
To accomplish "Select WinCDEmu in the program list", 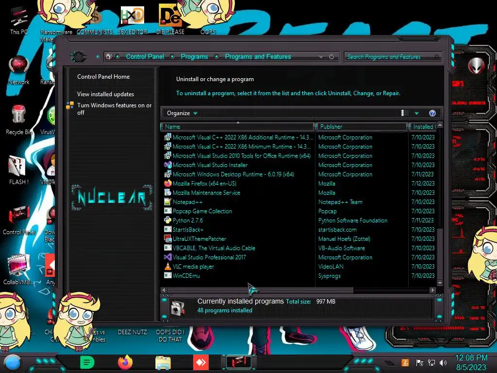I will click(186, 276).
